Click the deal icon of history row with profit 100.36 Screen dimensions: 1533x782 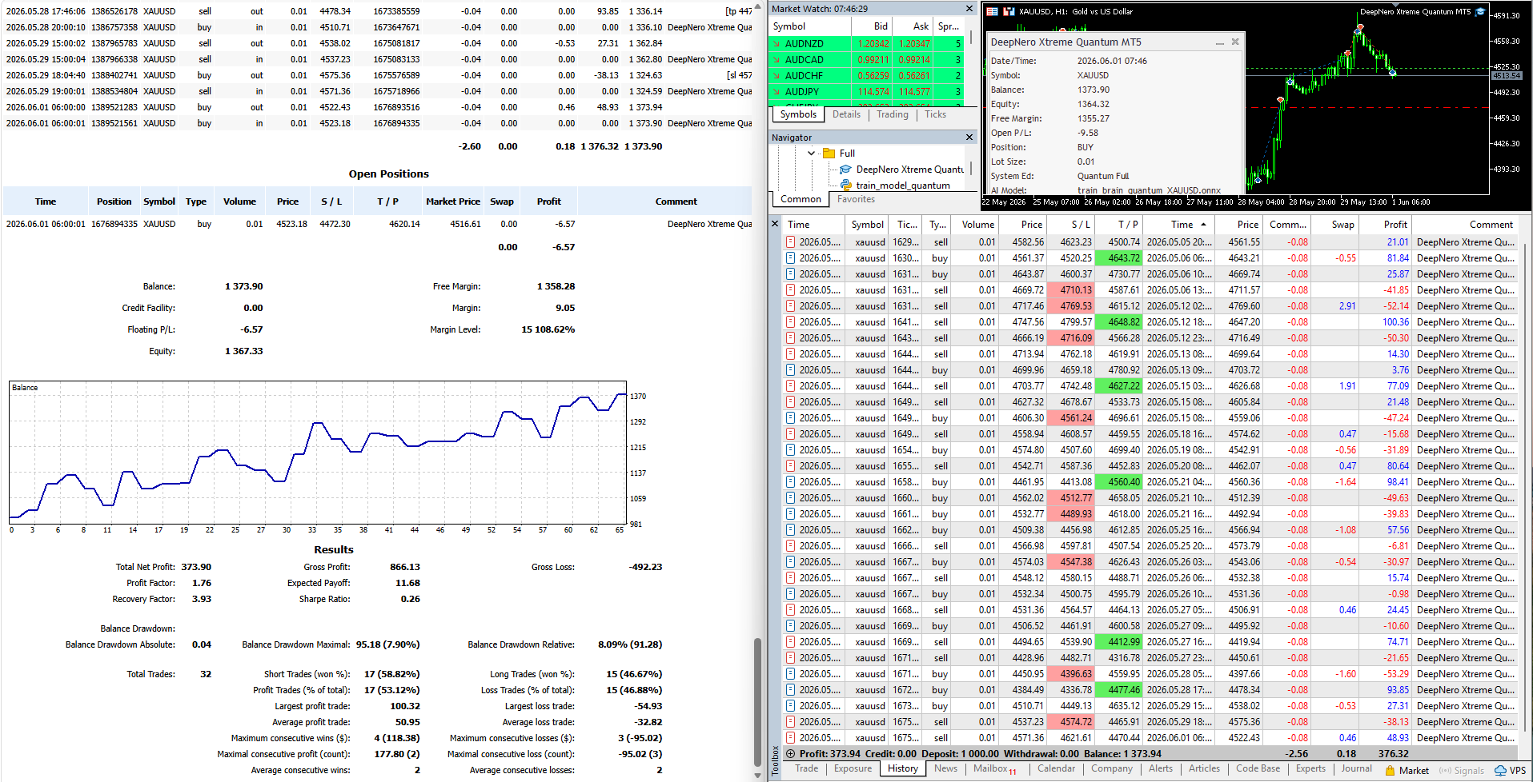791,322
